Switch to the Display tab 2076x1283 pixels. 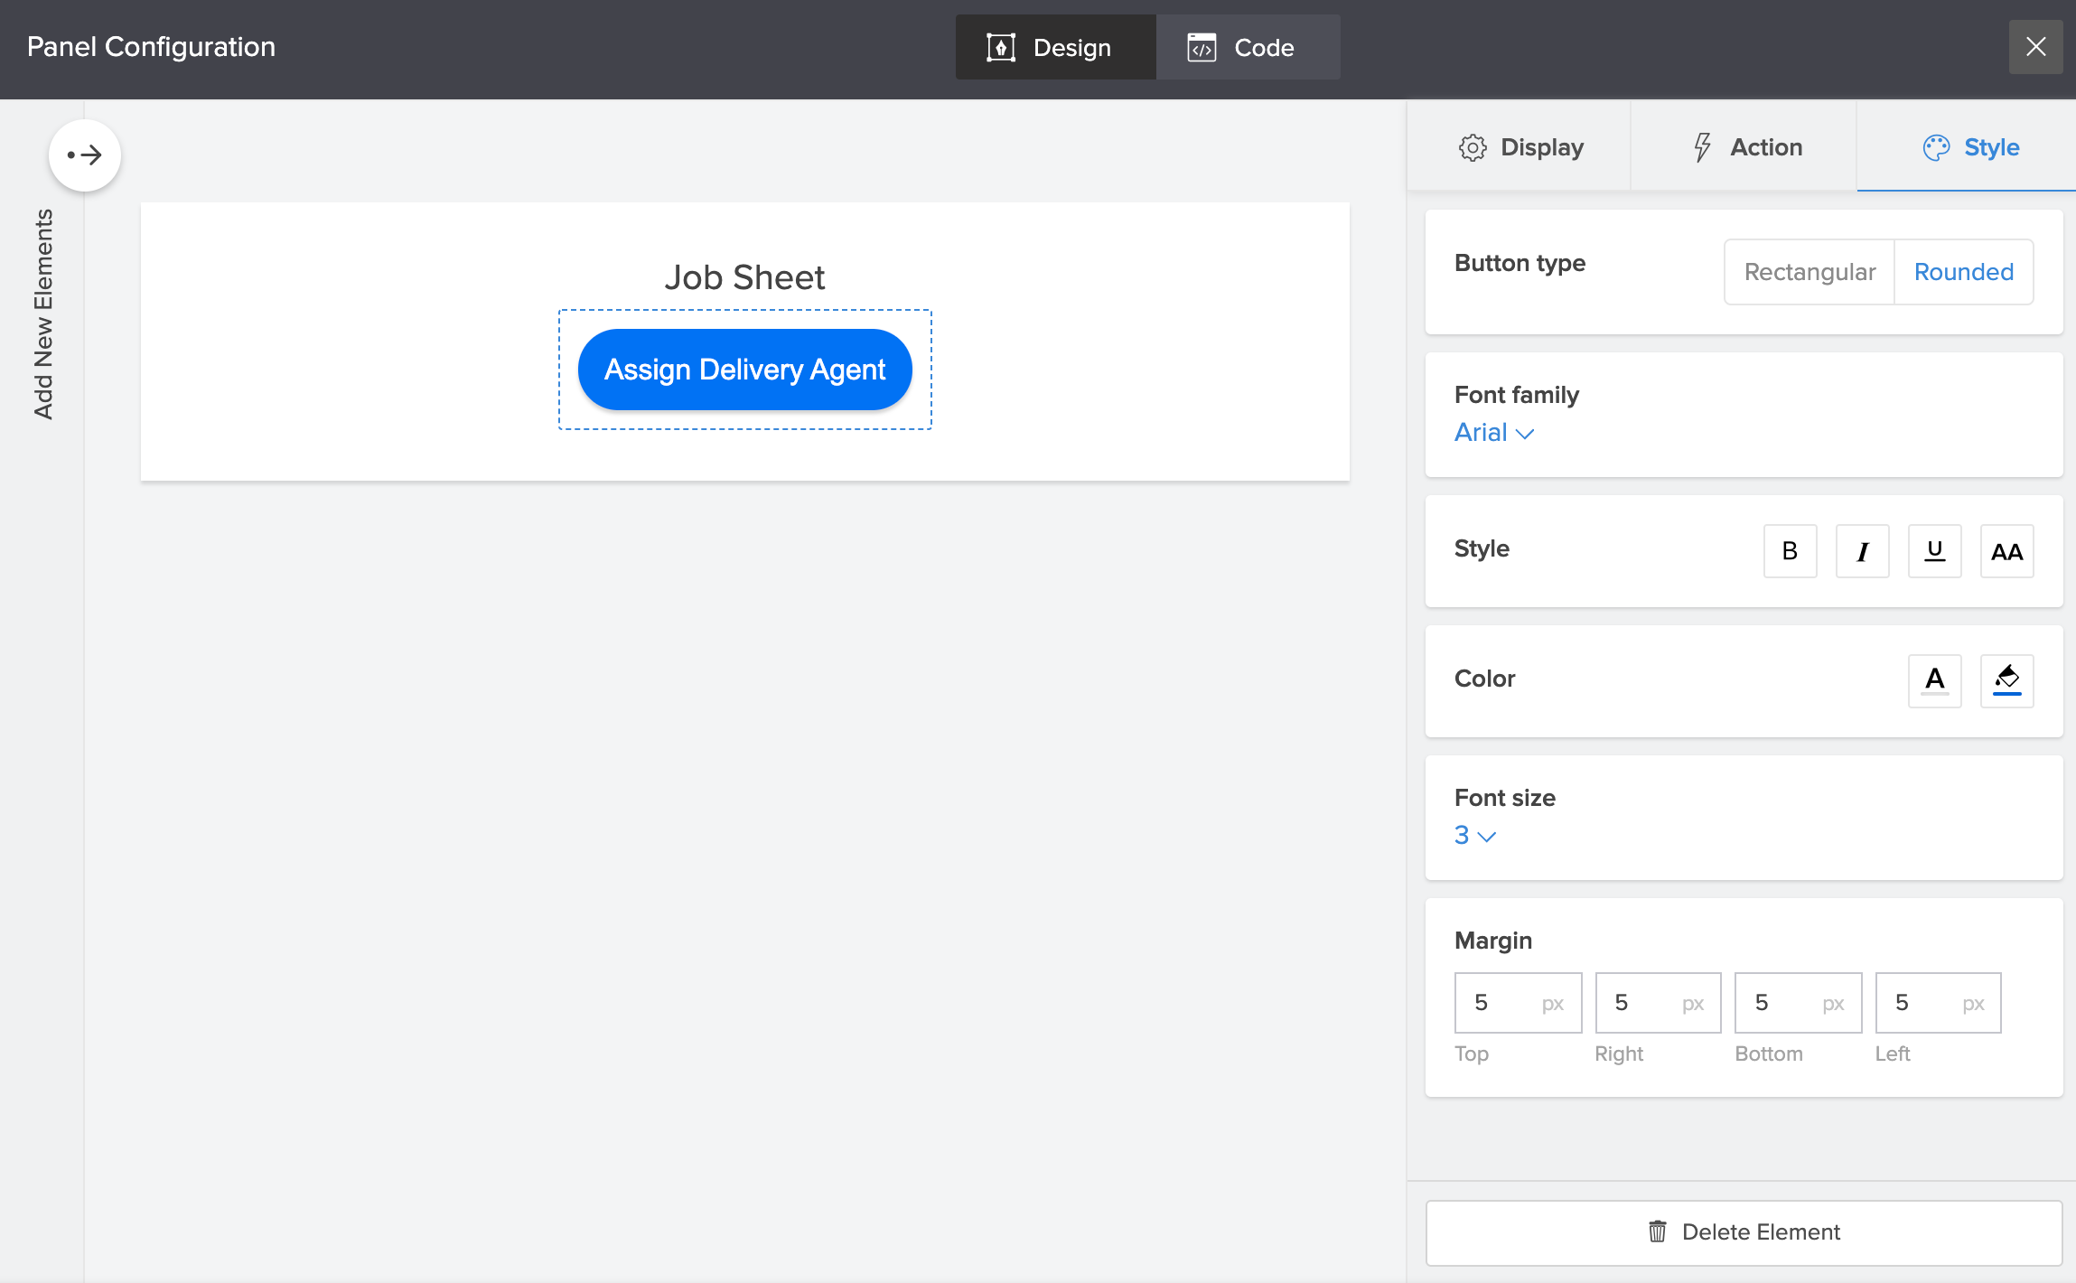click(1520, 147)
